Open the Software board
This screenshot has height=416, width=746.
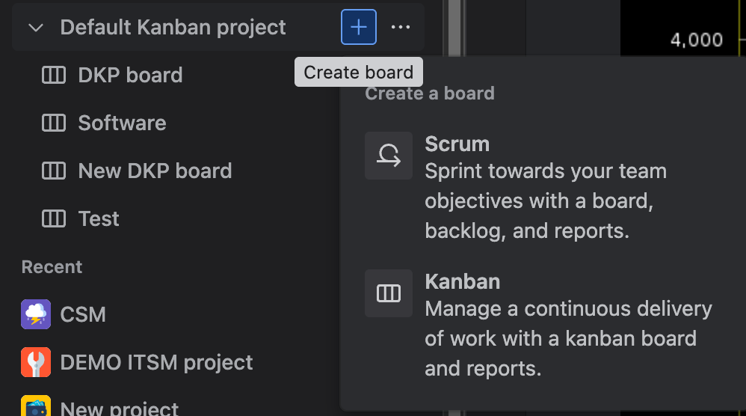tap(122, 123)
